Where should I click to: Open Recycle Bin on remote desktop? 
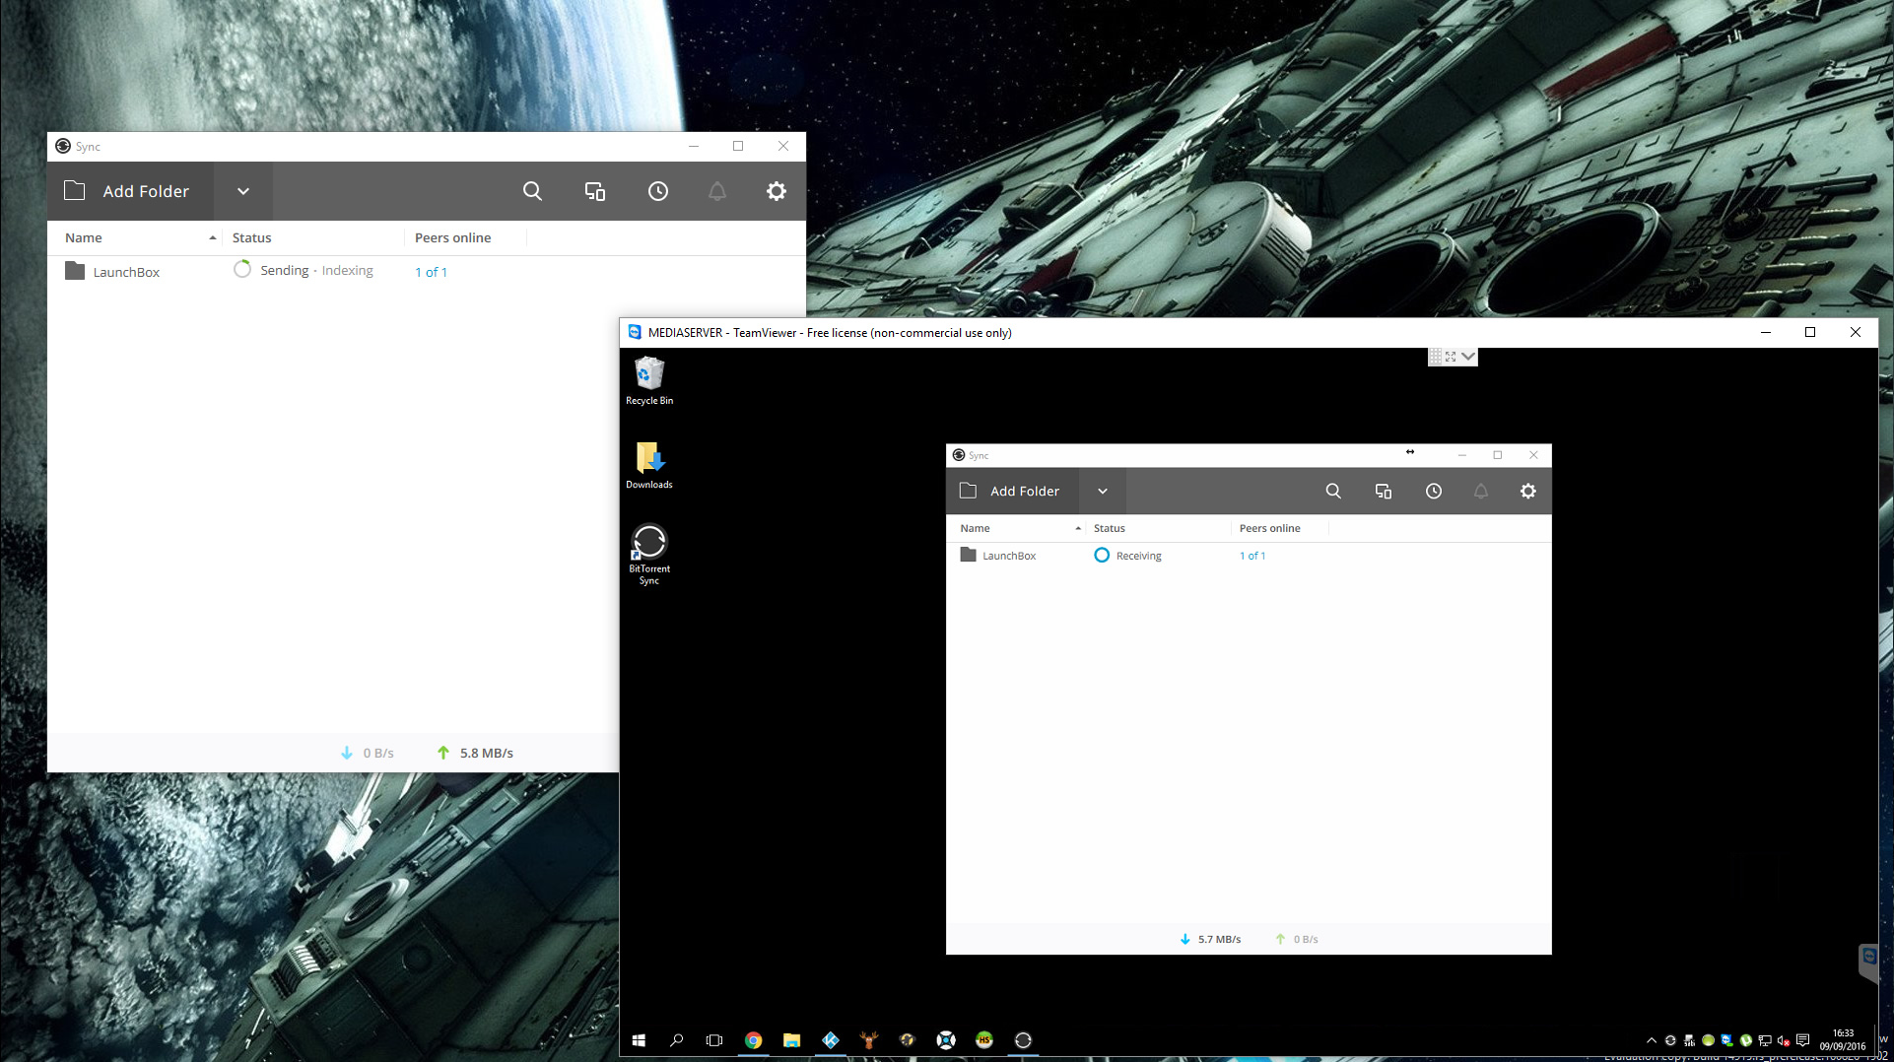coord(649,380)
